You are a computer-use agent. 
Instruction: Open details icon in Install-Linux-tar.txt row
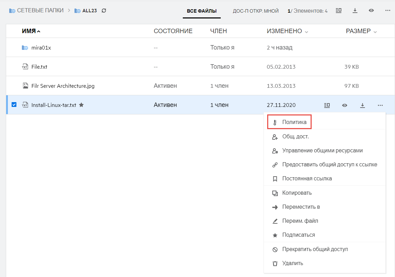pyautogui.click(x=327, y=105)
